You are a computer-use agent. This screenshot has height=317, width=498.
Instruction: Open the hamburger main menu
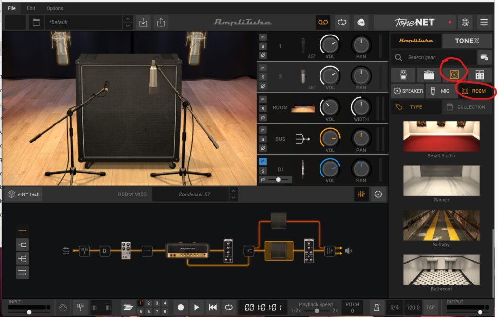(484, 22)
